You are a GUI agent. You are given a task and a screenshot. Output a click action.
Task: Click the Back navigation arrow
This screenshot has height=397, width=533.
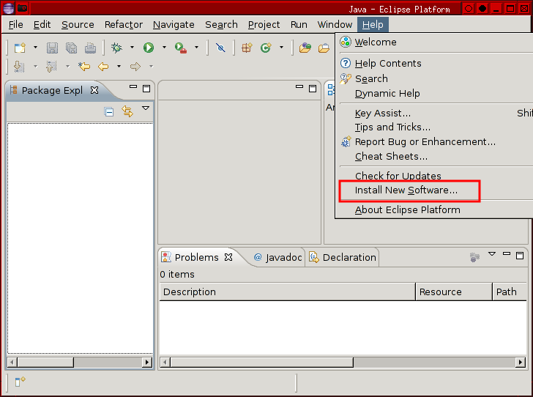pos(103,67)
